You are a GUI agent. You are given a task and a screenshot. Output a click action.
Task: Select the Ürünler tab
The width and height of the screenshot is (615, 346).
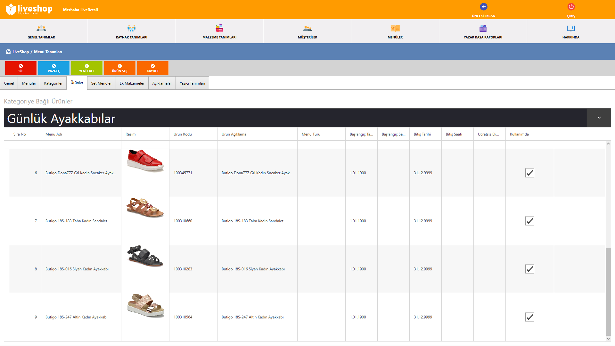(x=77, y=83)
